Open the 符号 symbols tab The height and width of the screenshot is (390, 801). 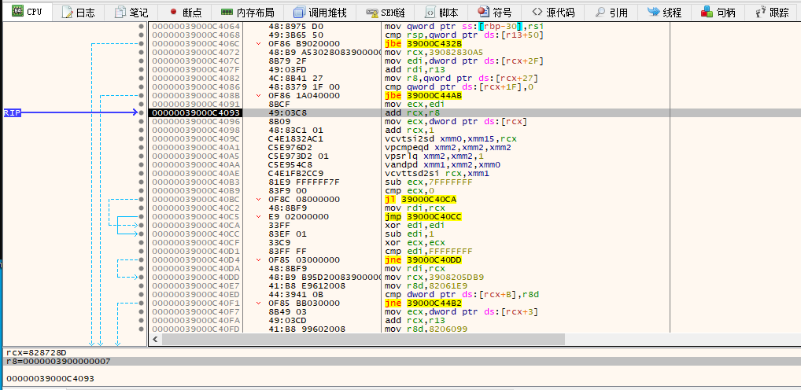494,13
